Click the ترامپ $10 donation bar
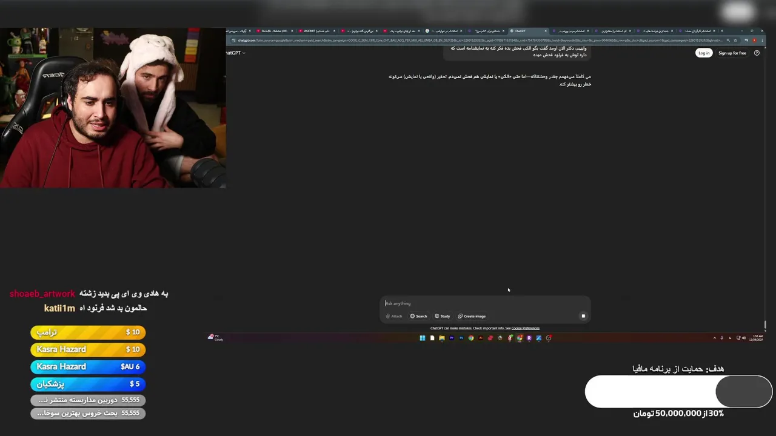The height and width of the screenshot is (436, 776). pyautogui.click(x=88, y=332)
